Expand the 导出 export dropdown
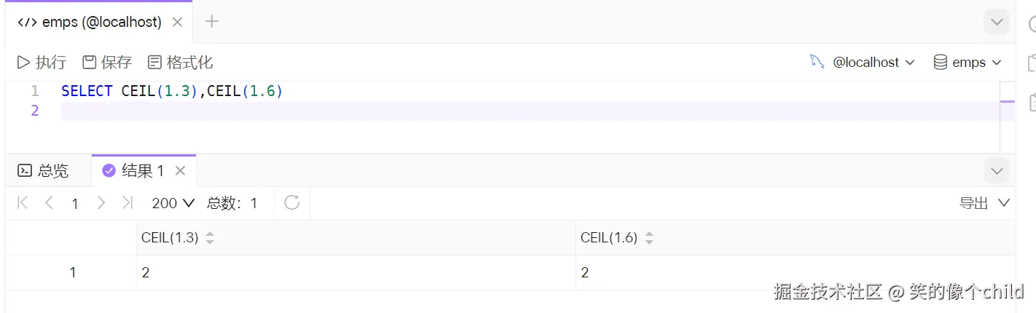This screenshot has height=313, width=1036. click(985, 203)
